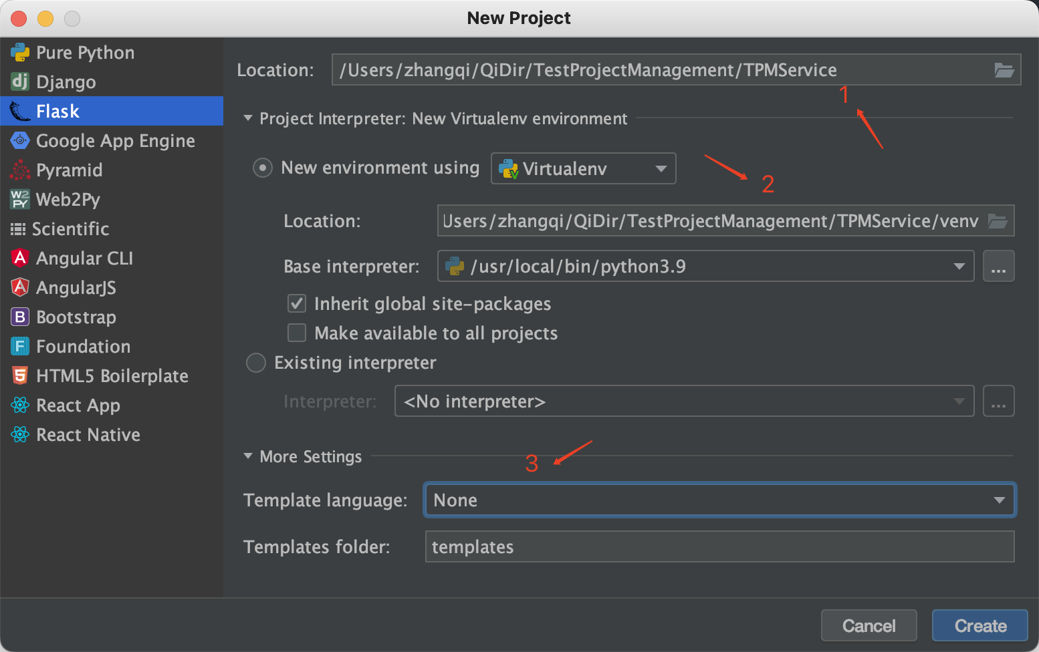
Task: Select HTML5 Boilerplate project type
Action: point(112,375)
